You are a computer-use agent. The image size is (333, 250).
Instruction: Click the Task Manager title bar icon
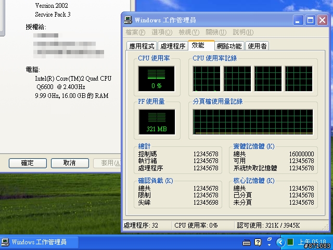click(x=128, y=20)
